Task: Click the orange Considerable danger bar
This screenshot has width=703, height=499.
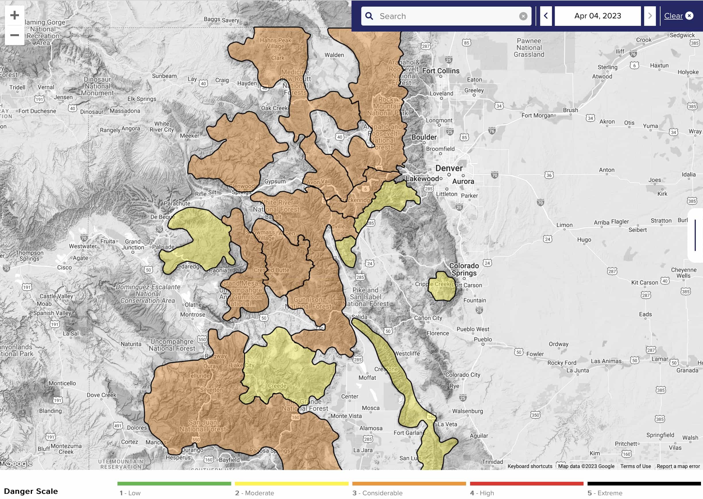Action: pos(409,483)
